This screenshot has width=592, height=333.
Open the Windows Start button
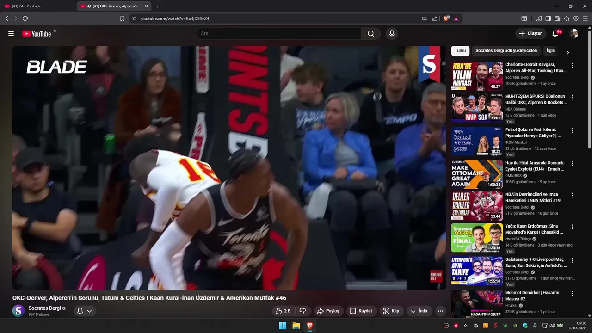[283, 326]
